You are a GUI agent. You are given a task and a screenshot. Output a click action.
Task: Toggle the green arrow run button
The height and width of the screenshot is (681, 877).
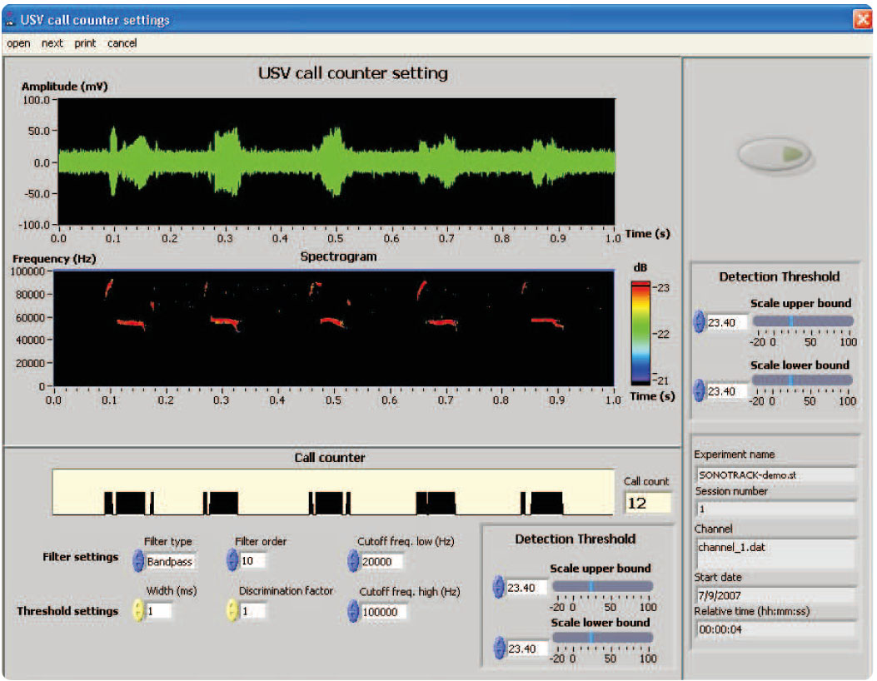pyautogui.click(x=775, y=154)
